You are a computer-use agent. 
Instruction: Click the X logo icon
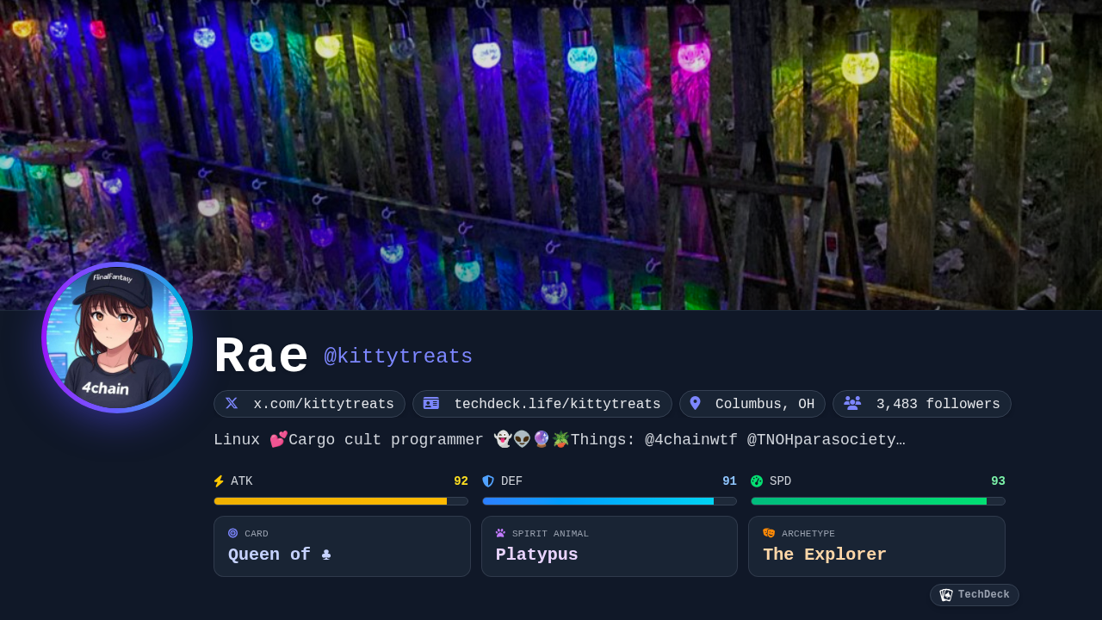[x=232, y=403]
